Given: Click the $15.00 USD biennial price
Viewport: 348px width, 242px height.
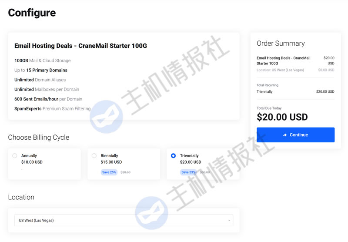Looking at the screenshot, I should click(x=111, y=162).
